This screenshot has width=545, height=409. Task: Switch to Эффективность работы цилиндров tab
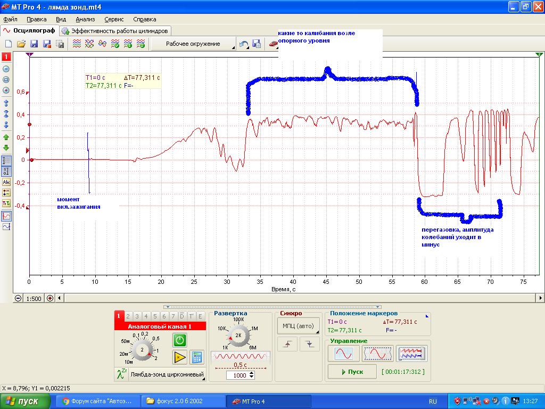tap(115, 31)
